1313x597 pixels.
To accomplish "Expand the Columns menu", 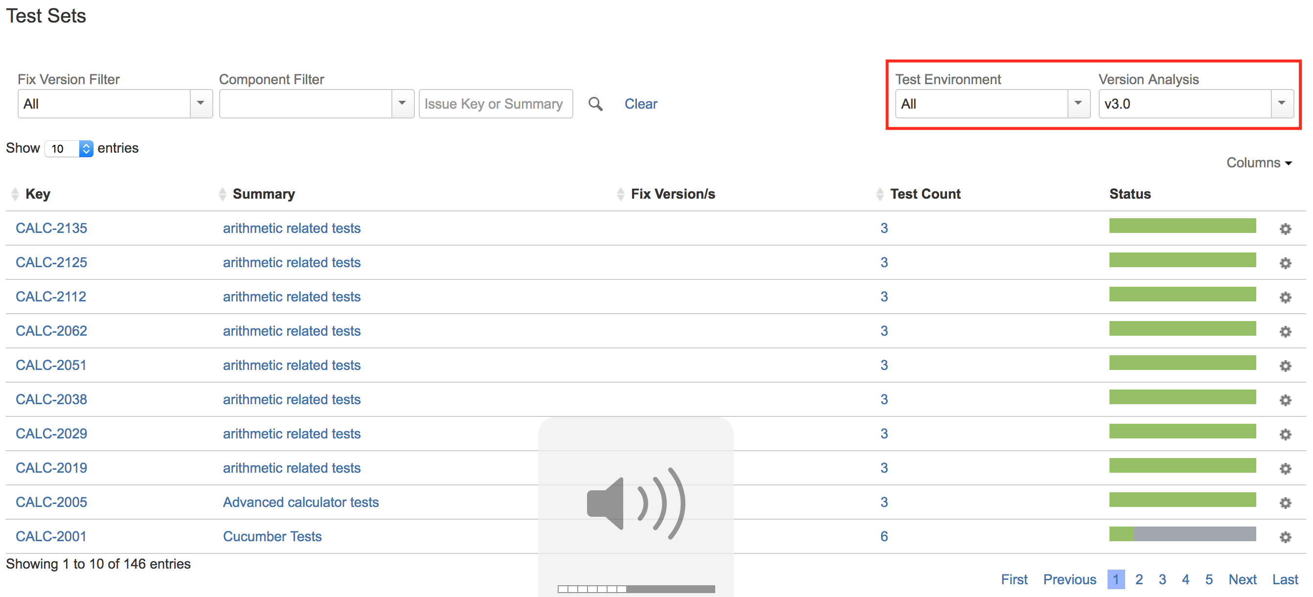I will point(1259,162).
